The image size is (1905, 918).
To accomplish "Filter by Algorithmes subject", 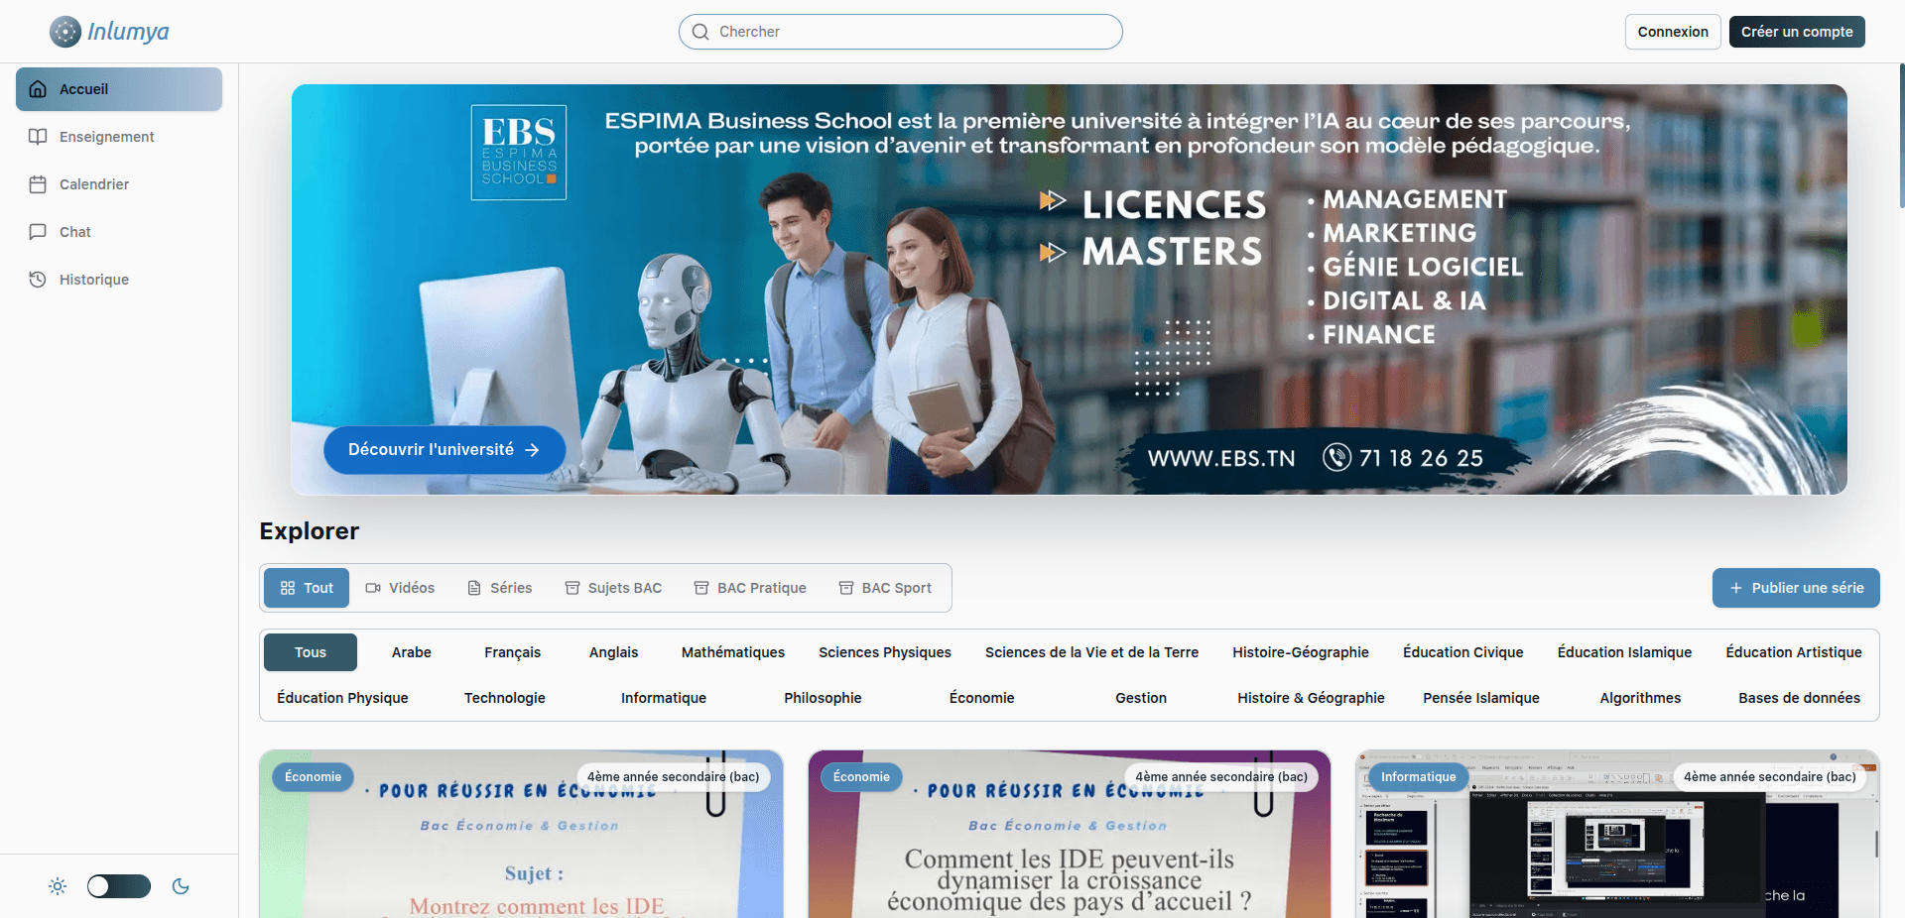I will click(x=1640, y=698).
